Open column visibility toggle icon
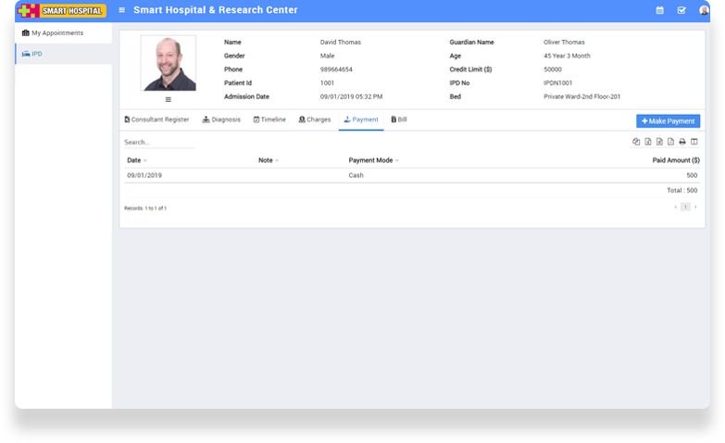This screenshot has height=443, width=725. (x=694, y=142)
